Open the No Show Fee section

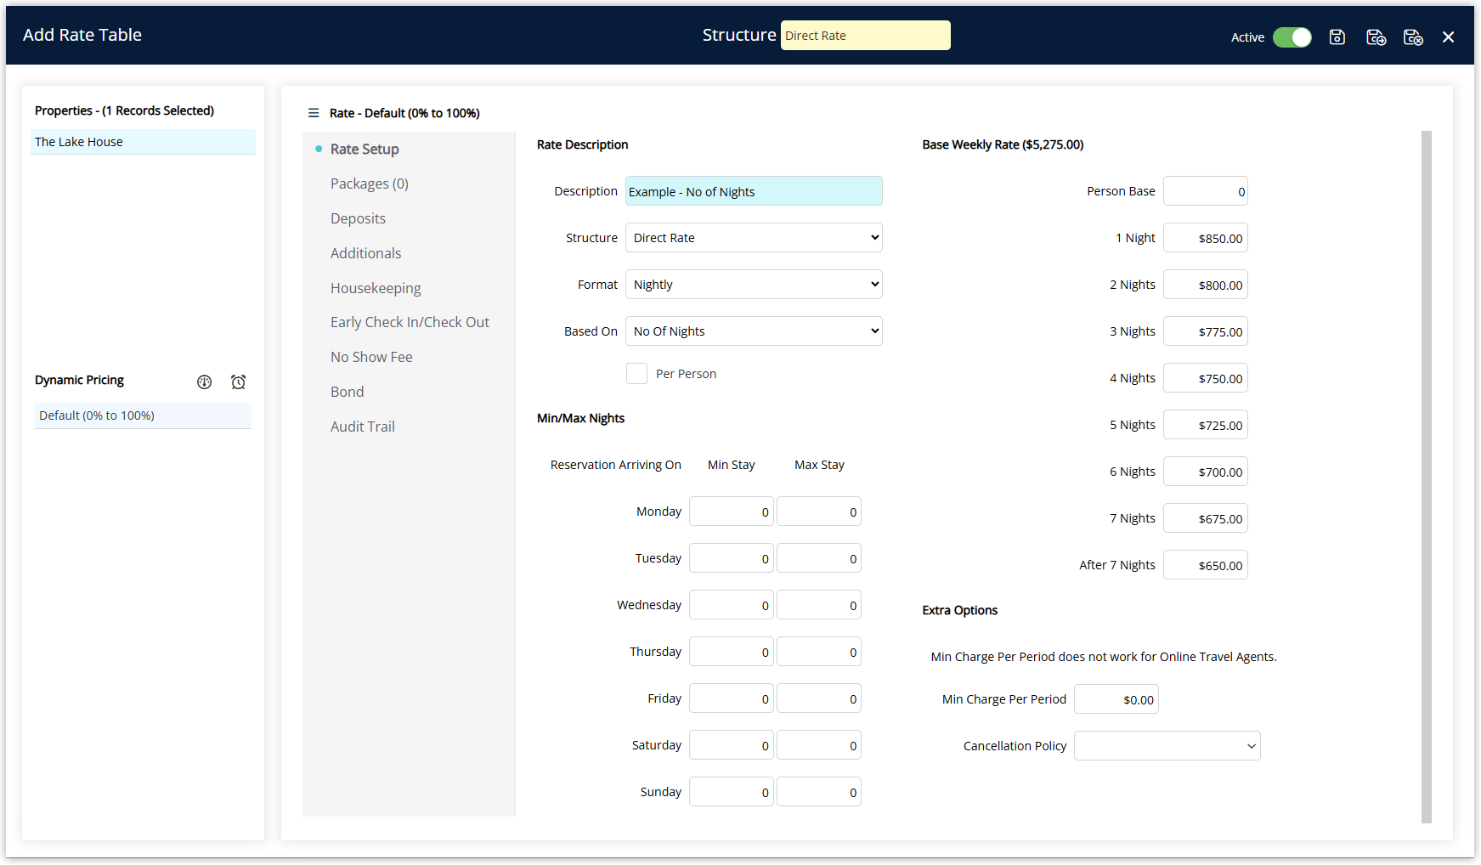point(371,357)
